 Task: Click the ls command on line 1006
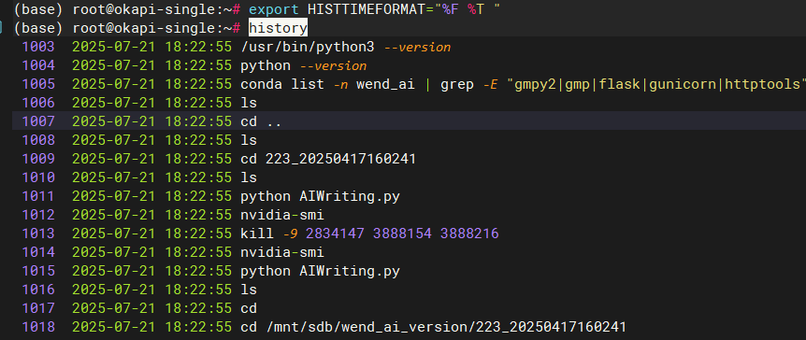pos(249,104)
